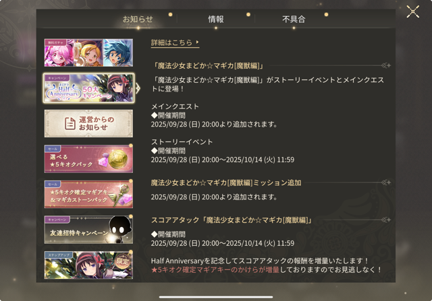The height and width of the screenshot is (301, 432).
Task: Open the limited step-up Homura banner
Action: 88,265
